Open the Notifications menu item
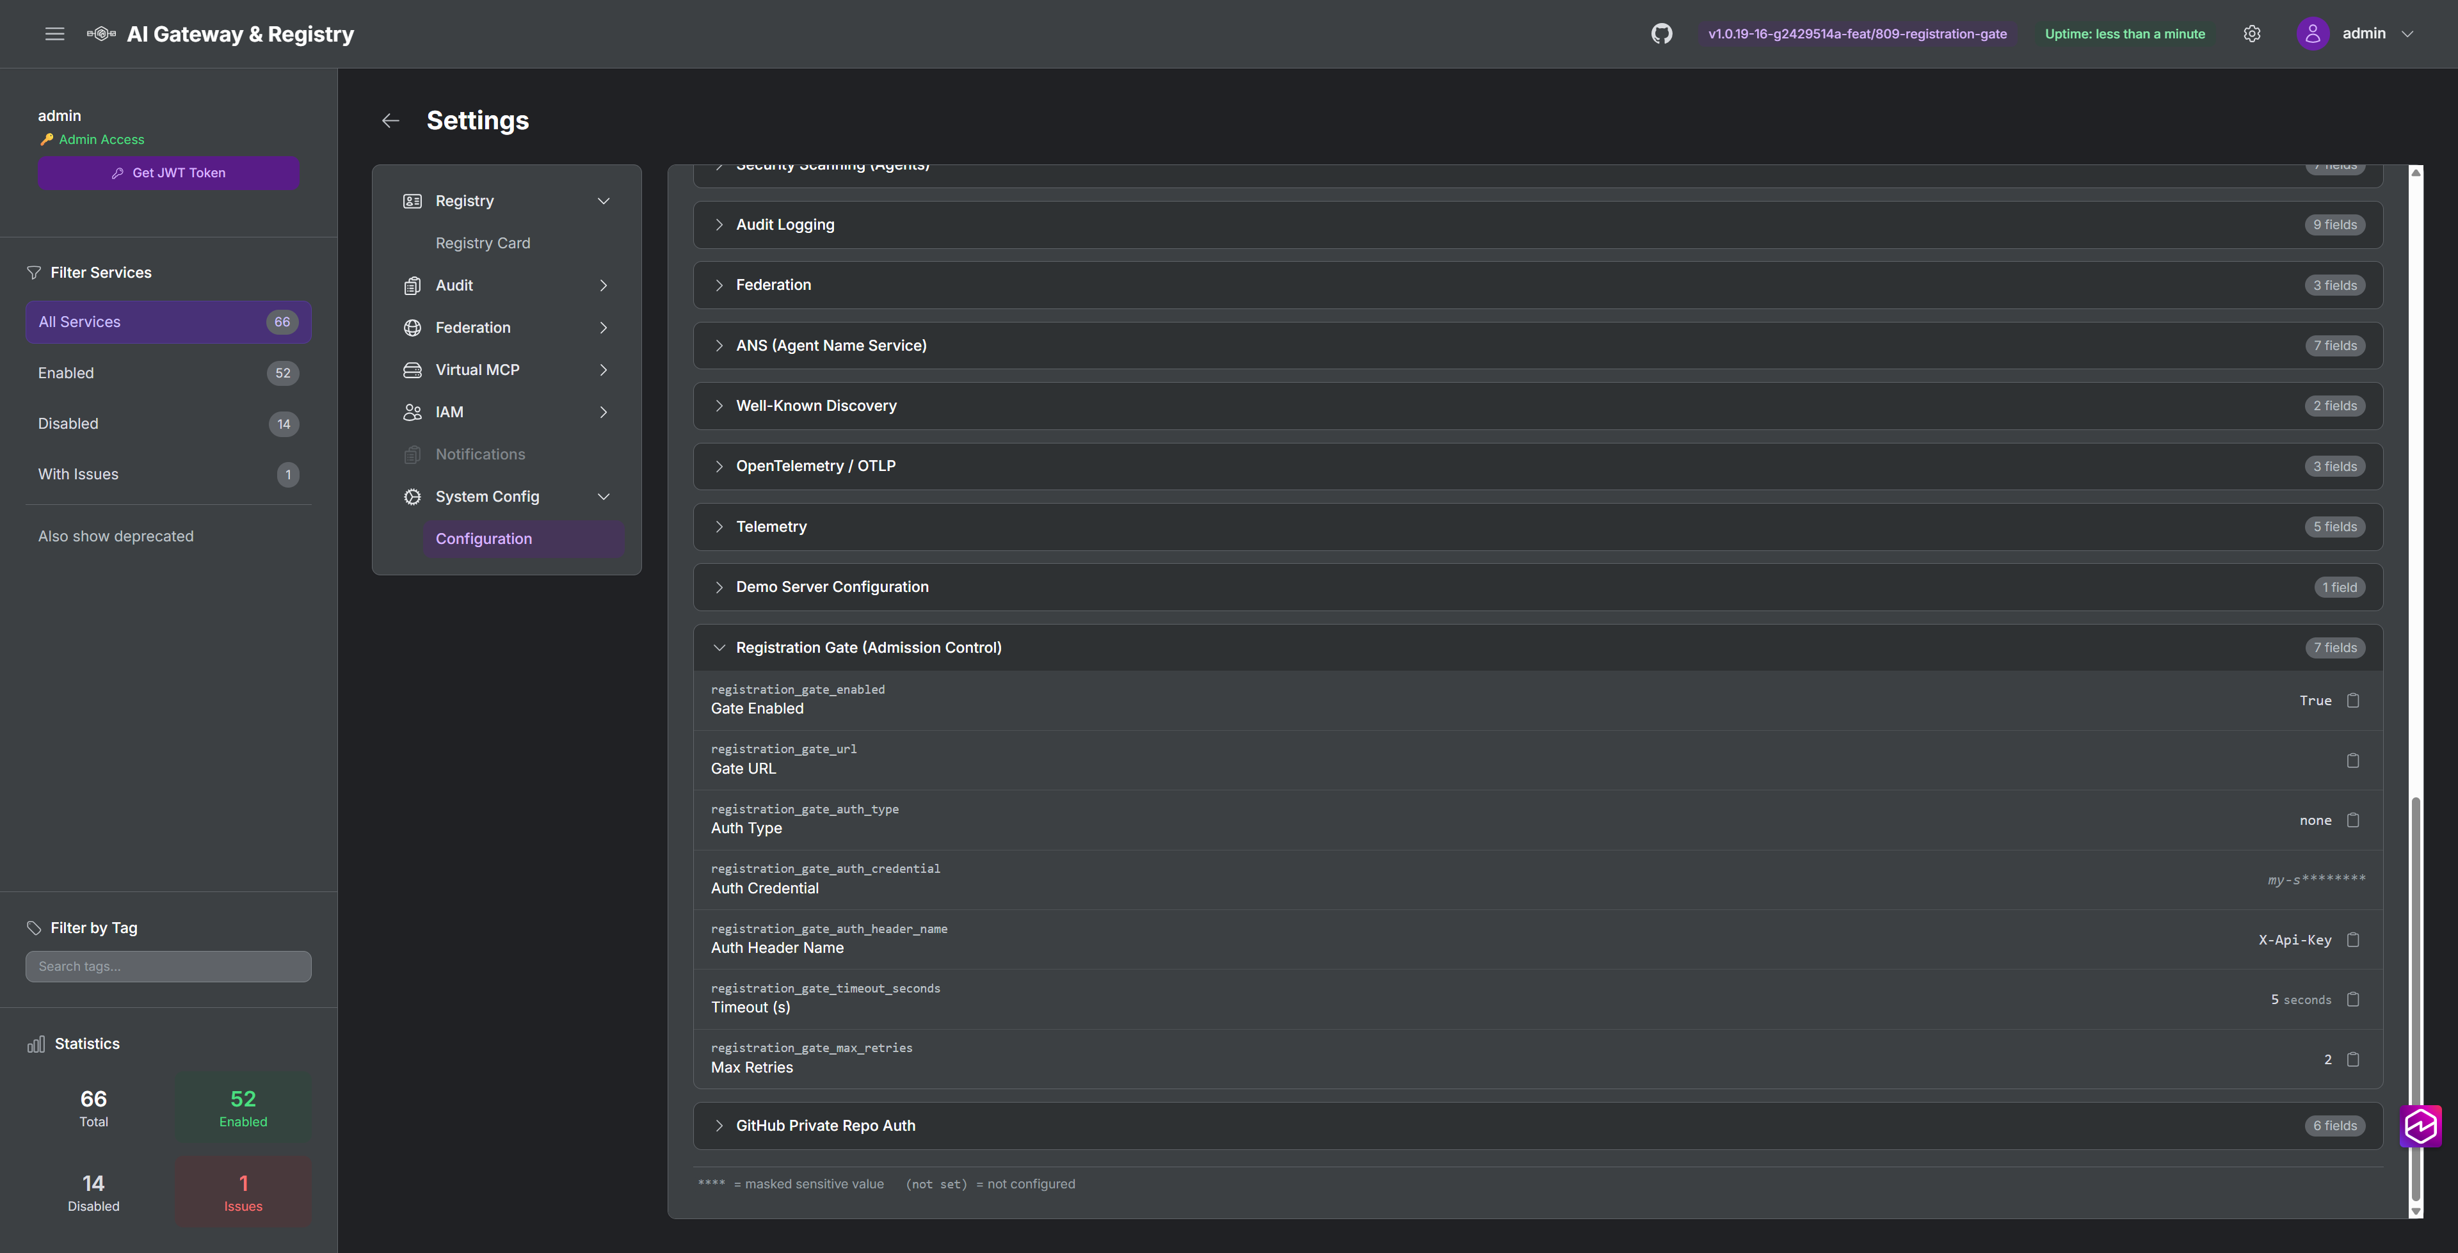The width and height of the screenshot is (2458, 1253). click(x=507, y=454)
